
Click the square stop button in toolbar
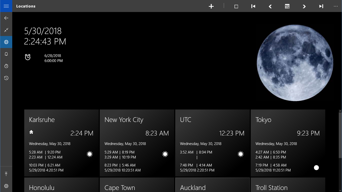click(x=236, y=6)
